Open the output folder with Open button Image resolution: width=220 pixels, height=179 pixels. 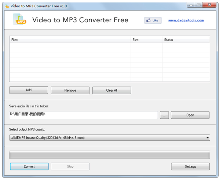pyautogui.click(x=190, y=115)
